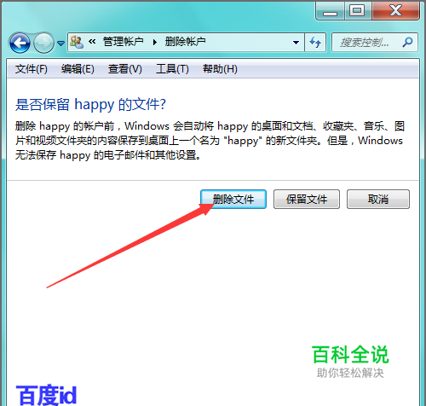Select 删除帐户 breadcrumb in address bar
The width and height of the screenshot is (426, 406).
pos(185,42)
